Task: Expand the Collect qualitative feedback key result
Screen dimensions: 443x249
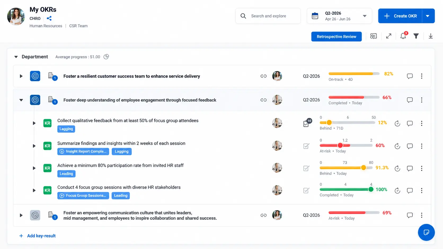Action: tap(34, 123)
